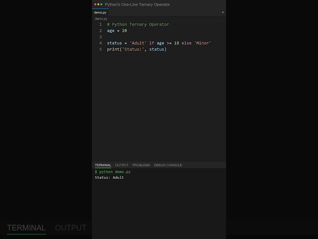The image size is (318, 239).
Task: Click the green run button
Action: tap(223, 12)
